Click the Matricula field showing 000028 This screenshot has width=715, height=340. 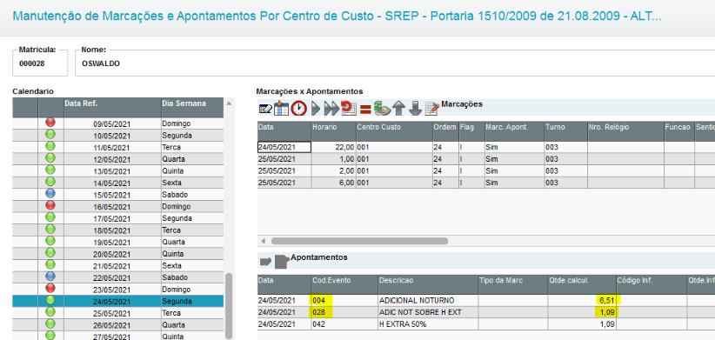click(40, 63)
